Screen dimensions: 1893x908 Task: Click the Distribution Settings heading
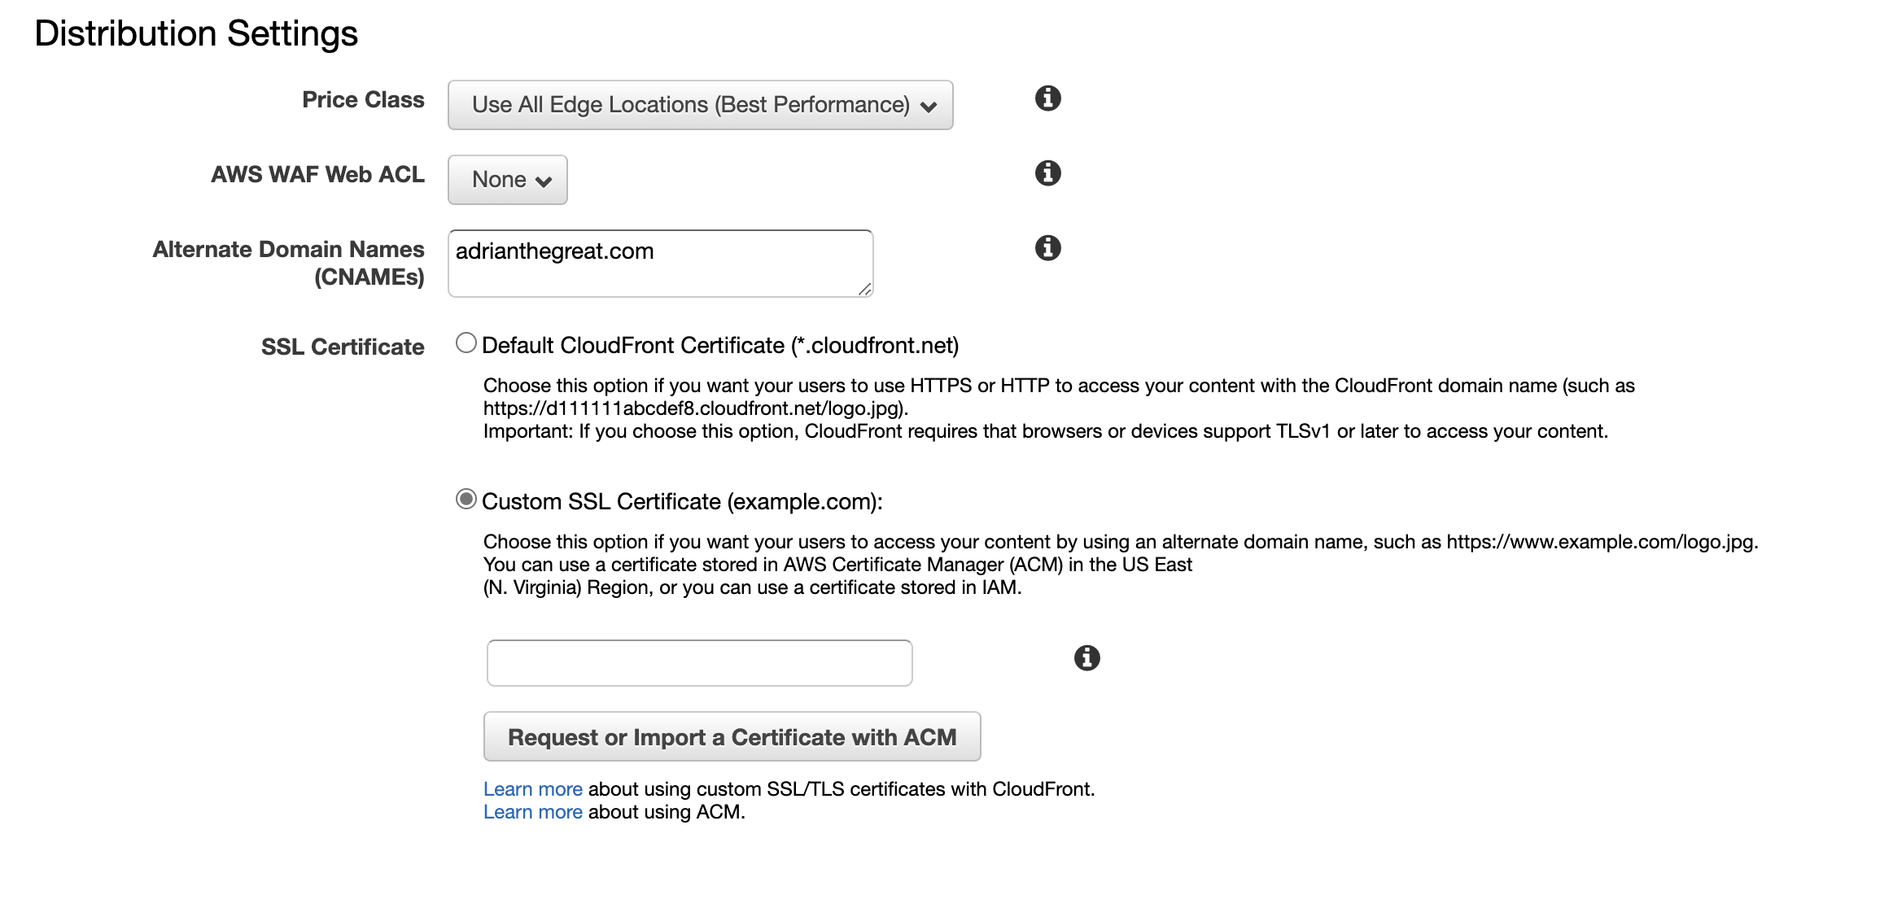196,33
